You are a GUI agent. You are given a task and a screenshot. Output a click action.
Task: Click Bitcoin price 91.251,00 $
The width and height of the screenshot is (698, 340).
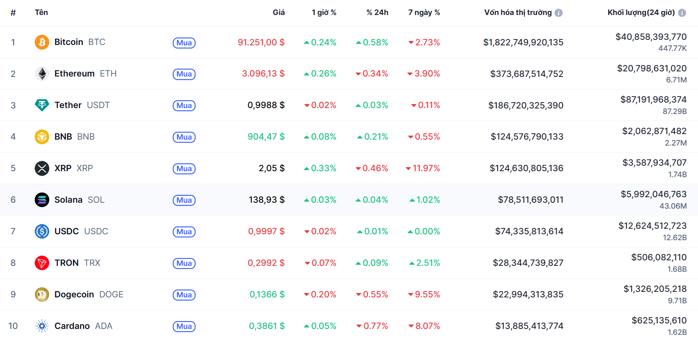tap(261, 42)
